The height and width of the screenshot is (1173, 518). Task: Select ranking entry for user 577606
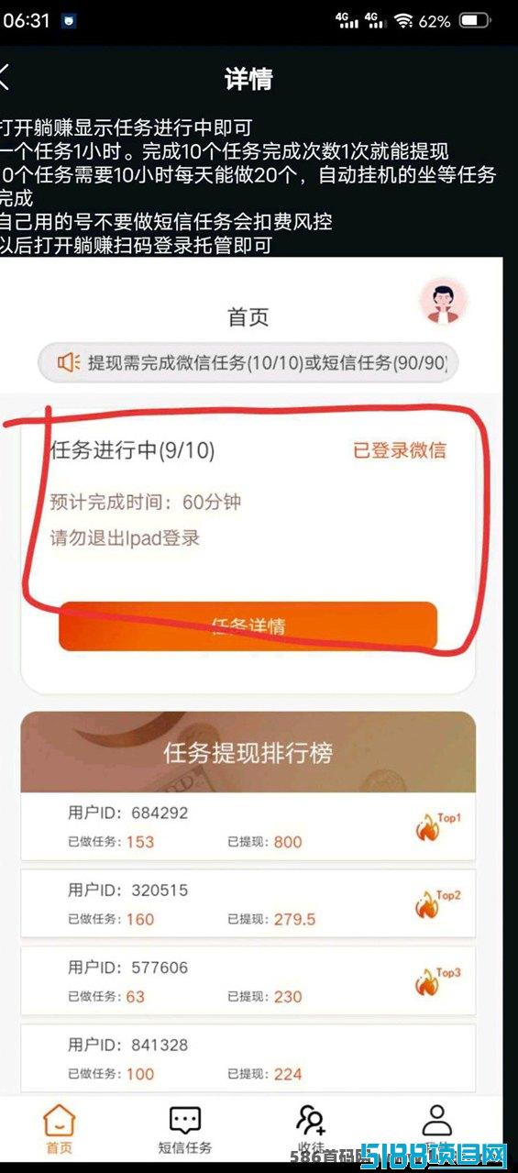[248, 981]
